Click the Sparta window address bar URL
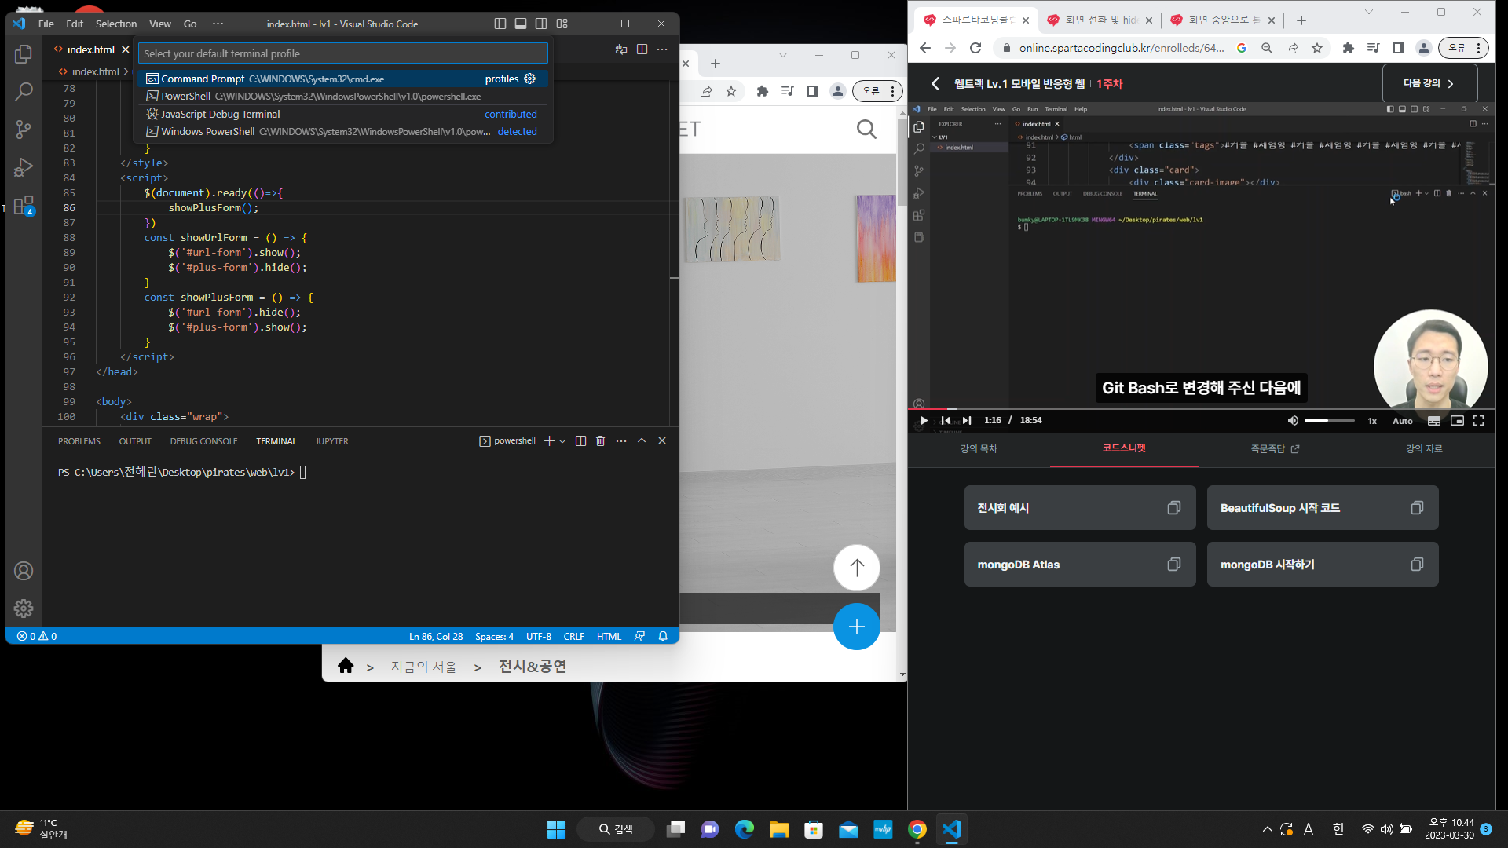 [1122, 48]
